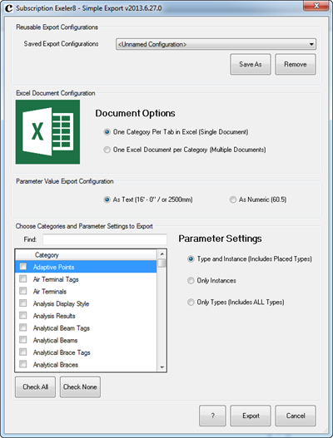Open the Saved Export Configurations dropdown

[x=216, y=44]
